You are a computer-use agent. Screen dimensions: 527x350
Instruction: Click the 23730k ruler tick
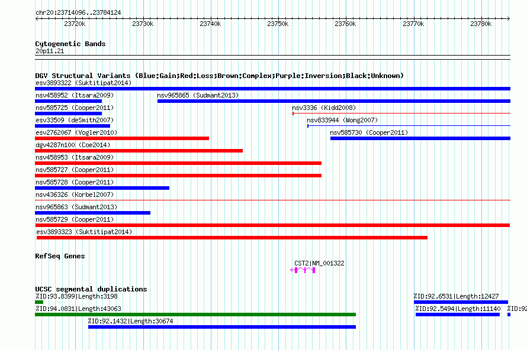point(143,24)
